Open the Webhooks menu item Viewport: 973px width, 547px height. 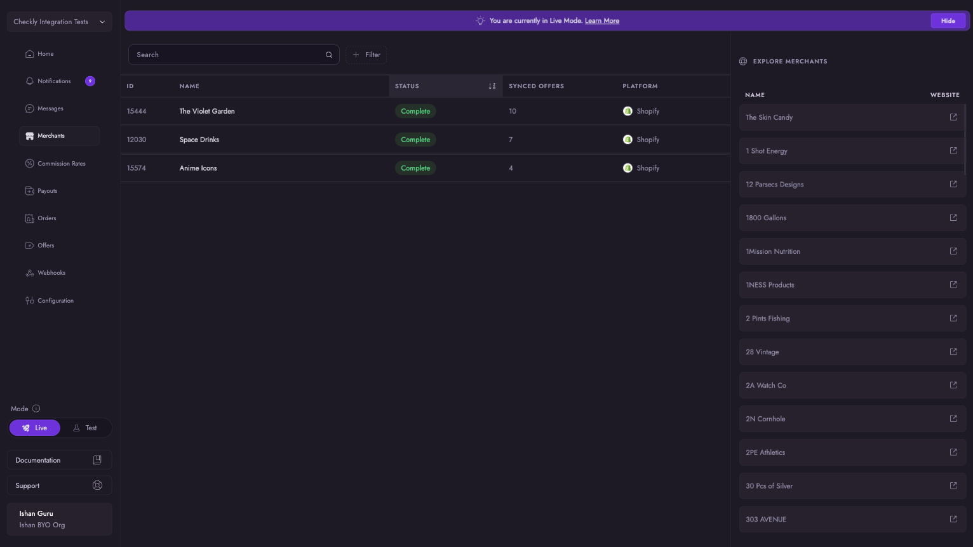click(51, 273)
